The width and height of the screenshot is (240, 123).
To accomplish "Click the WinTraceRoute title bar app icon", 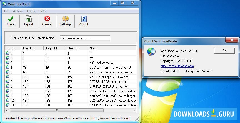I will 4,4.
